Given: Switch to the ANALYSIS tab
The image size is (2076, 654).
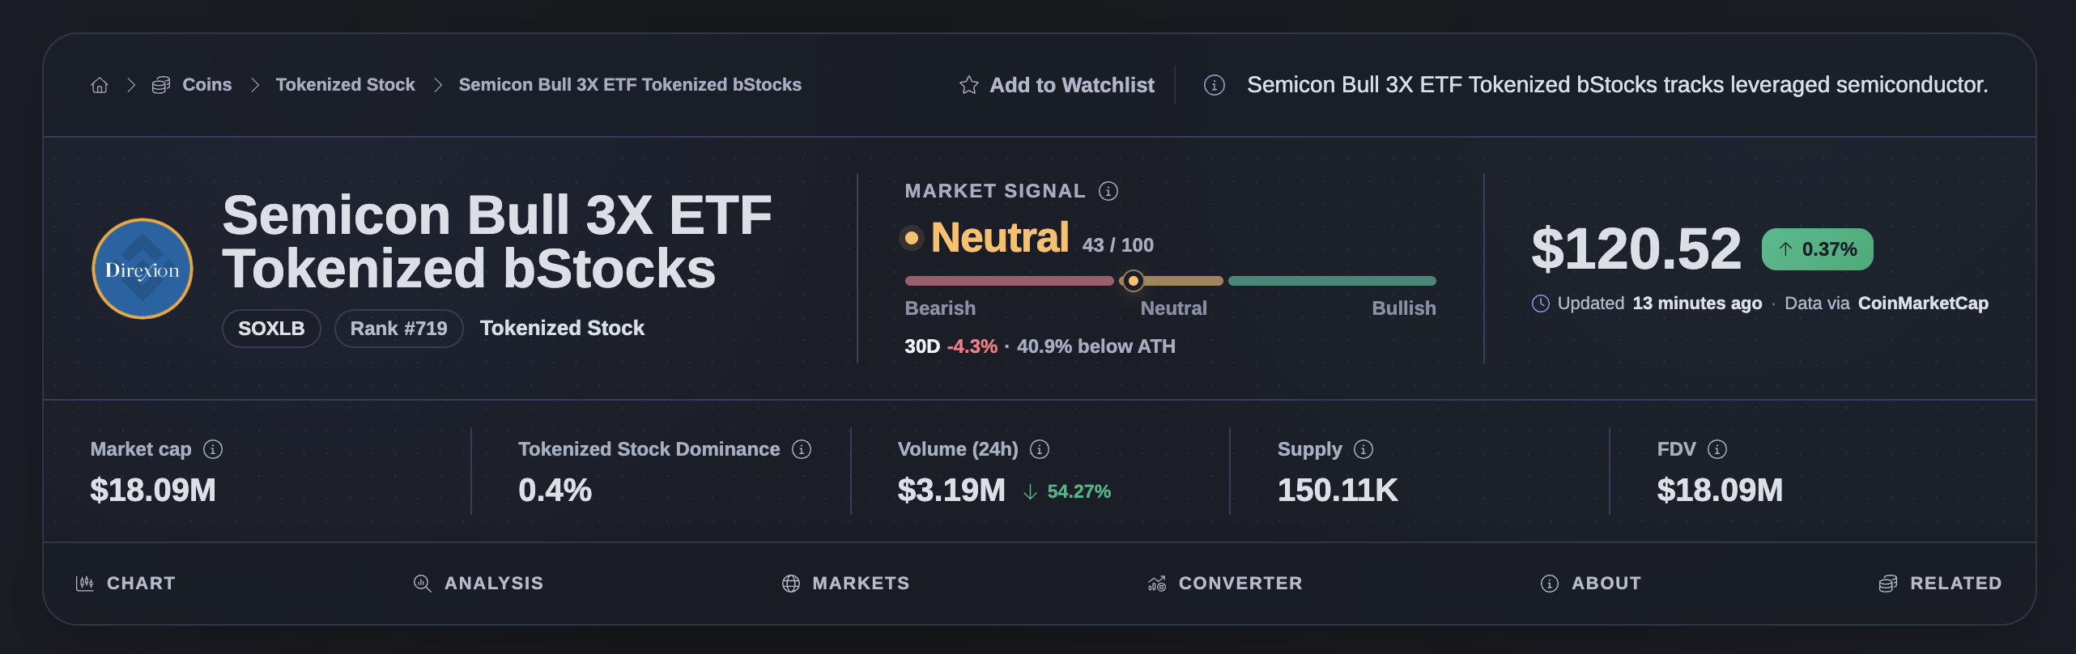Looking at the screenshot, I should click(x=478, y=584).
